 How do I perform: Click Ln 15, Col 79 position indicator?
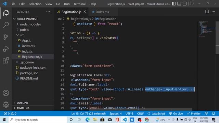88,113
